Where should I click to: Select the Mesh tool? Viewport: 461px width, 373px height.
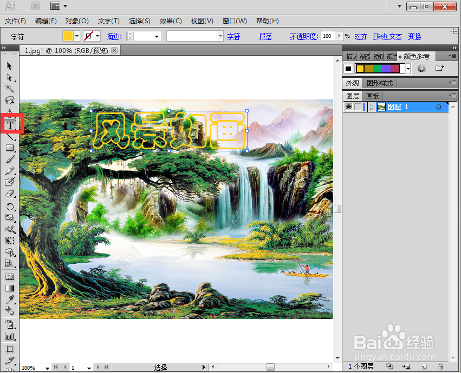pos(10,277)
